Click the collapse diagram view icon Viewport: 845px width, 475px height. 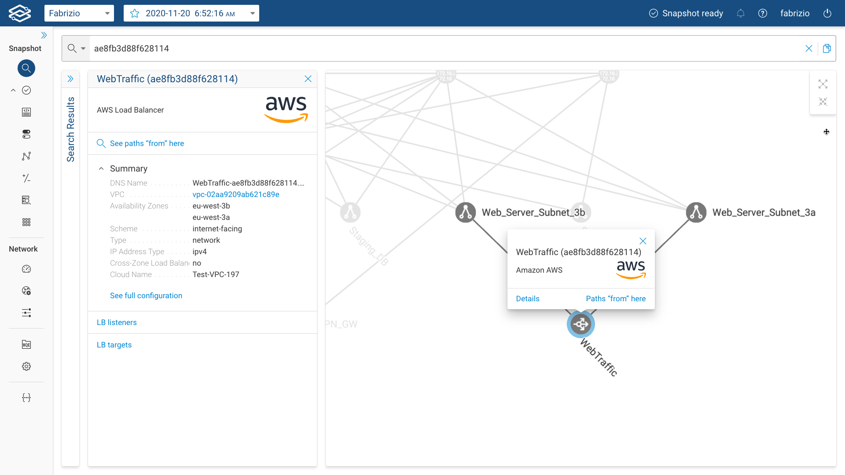[x=823, y=102]
